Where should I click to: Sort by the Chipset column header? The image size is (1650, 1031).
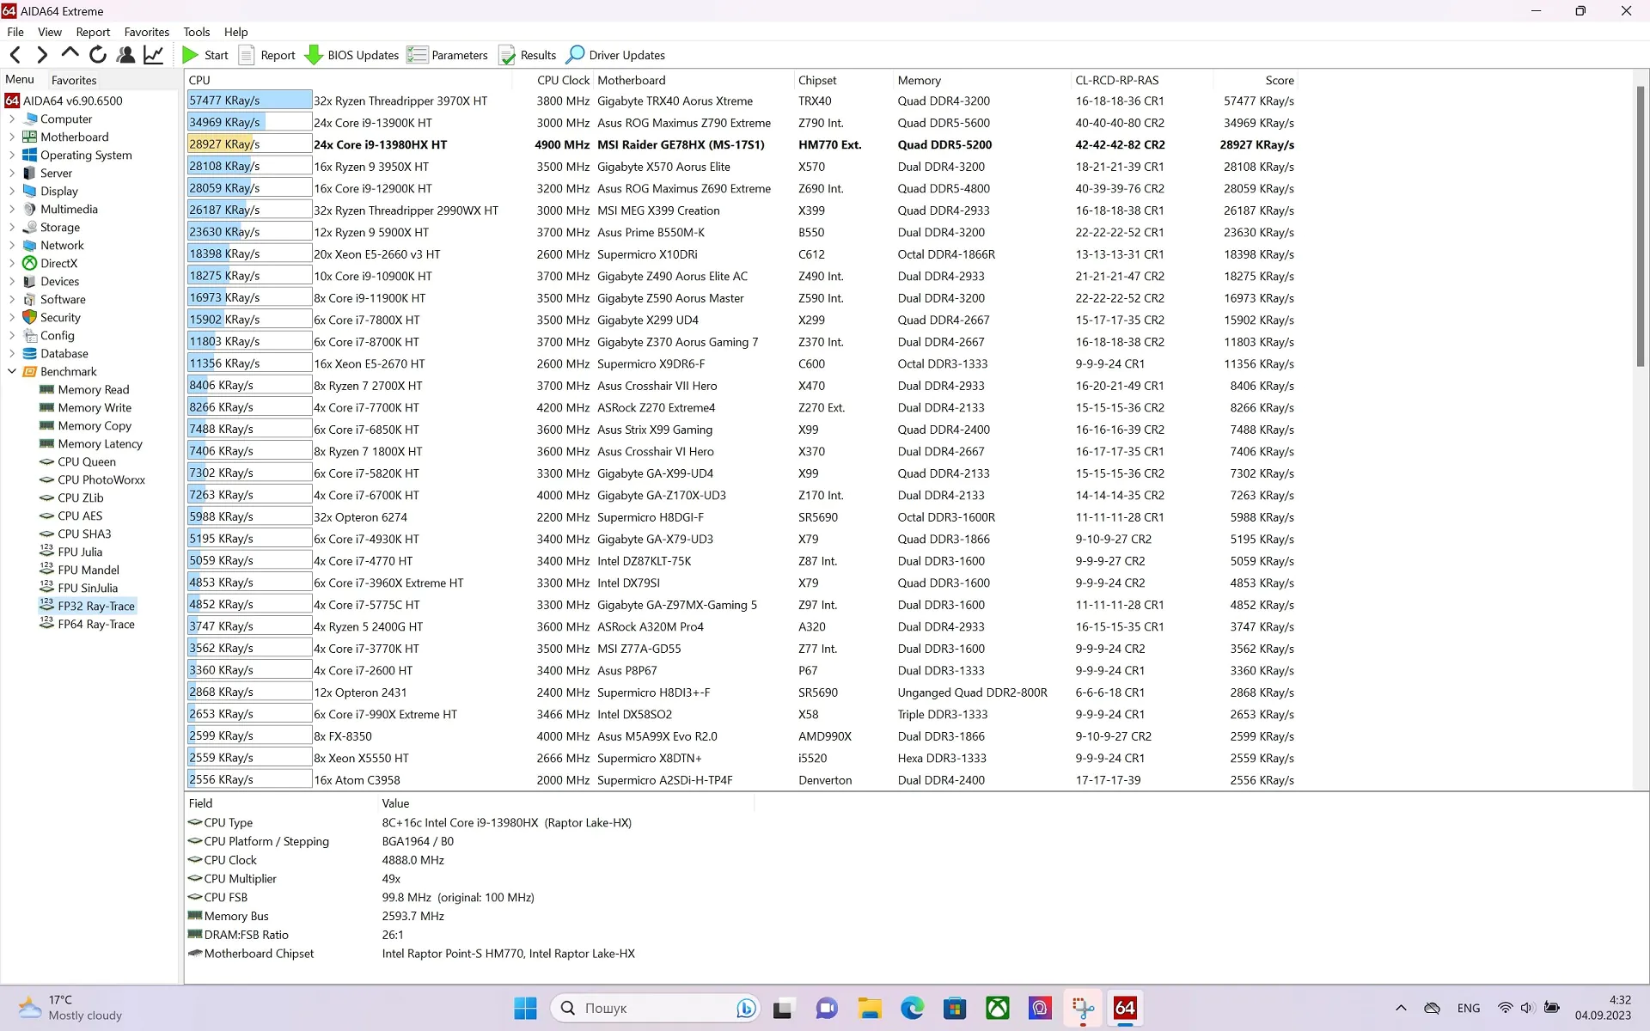pos(844,80)
